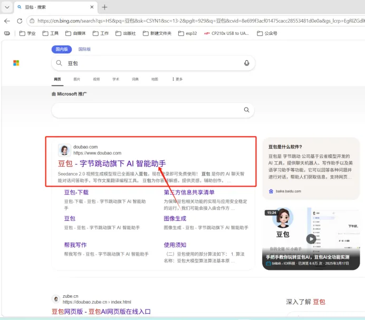Close the 豆包 - 搜索 tab
Screen dimensions: 365x320
tap(92, 7)
